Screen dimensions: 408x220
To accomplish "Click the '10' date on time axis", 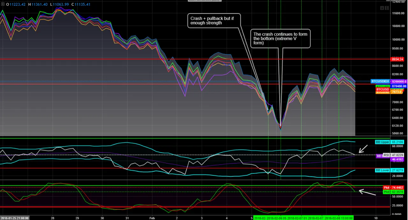I will point(376,218).
